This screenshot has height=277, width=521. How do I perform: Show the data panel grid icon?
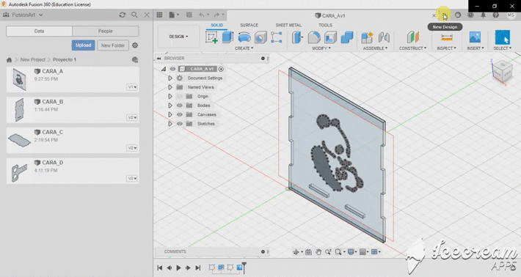(159, 15)
